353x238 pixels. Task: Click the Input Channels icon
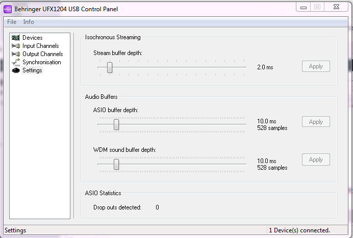[15, 46]
